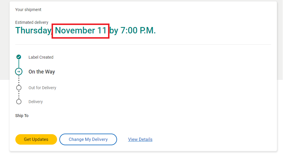The width and height of the screenshot is (283, 158).
Task: Select the On the Way status text
Action: (x=42, y=72)
